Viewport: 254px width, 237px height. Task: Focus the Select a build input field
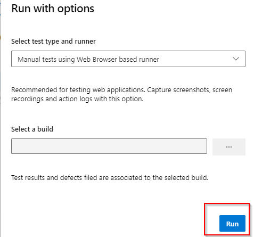pos(109,146)
